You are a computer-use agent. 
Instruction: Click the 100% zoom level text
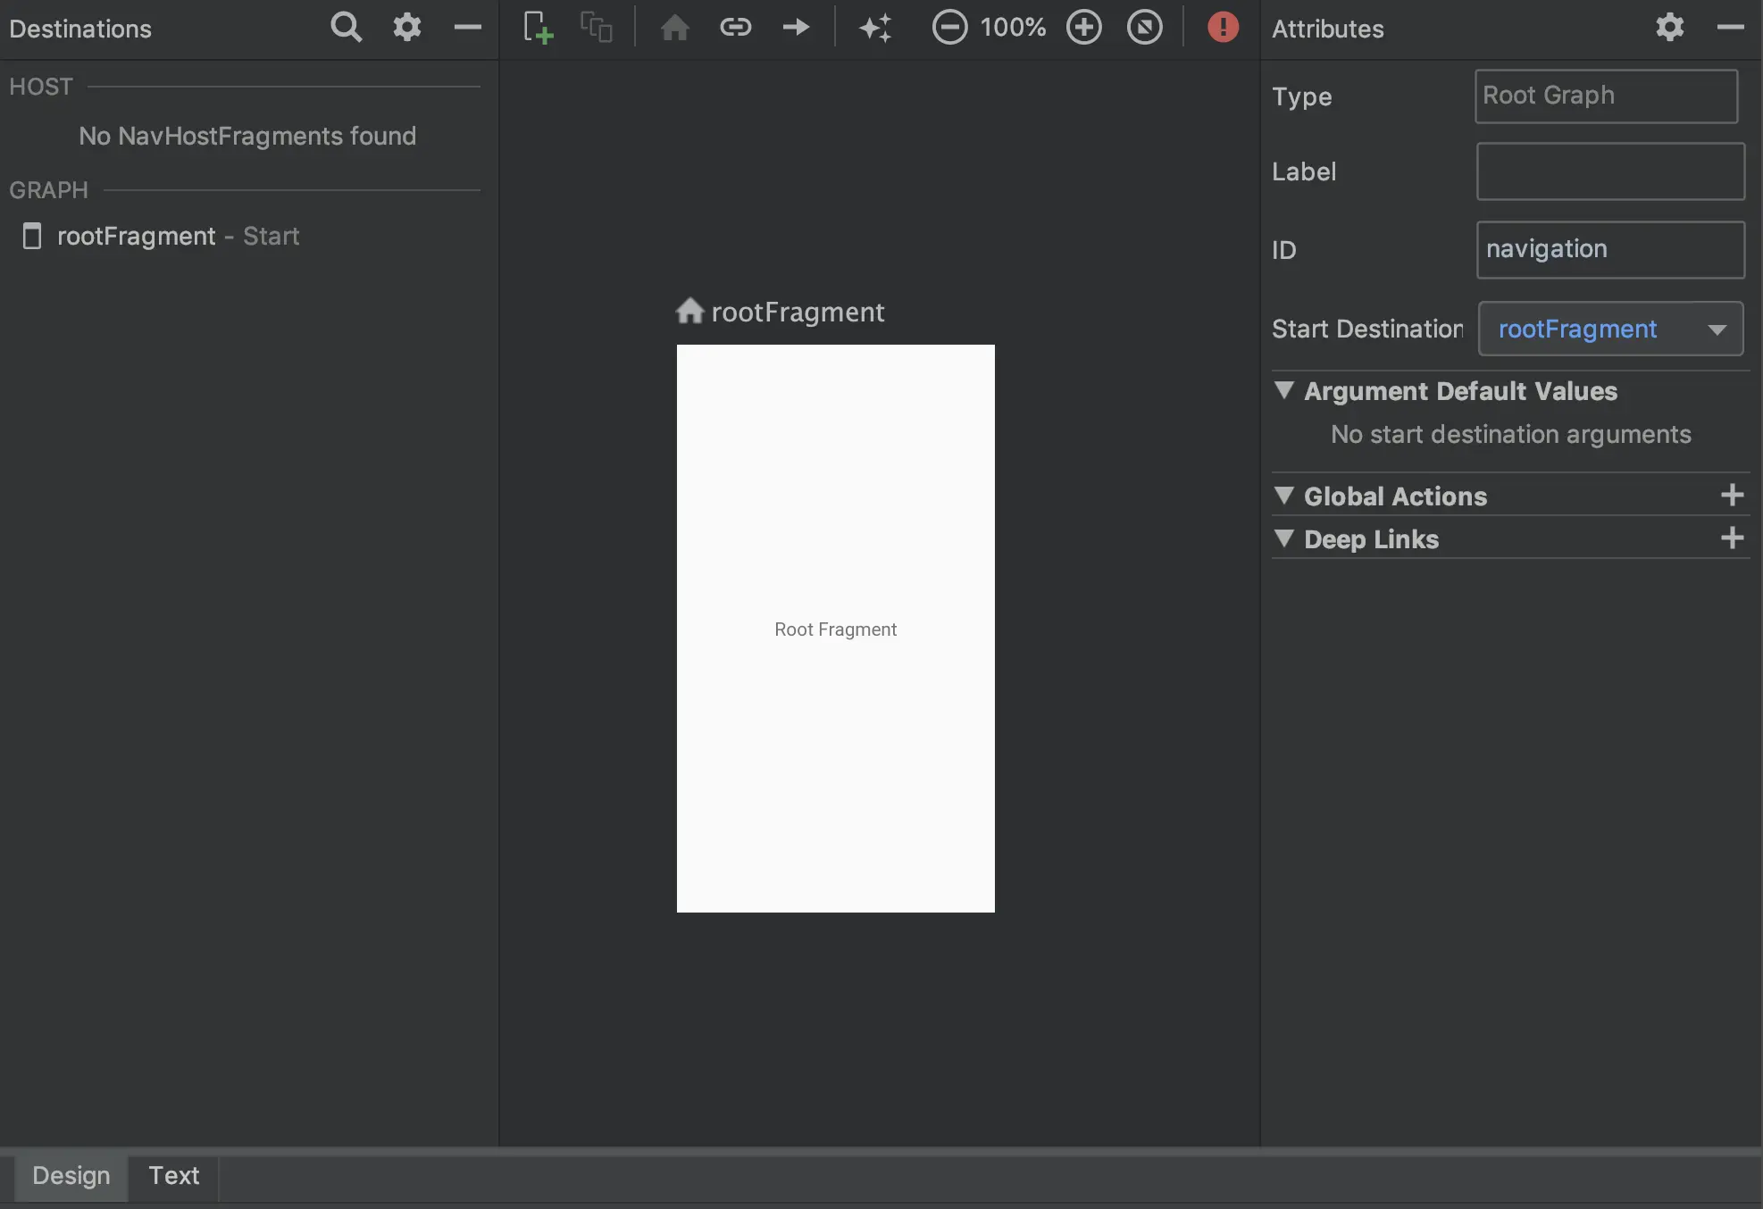pos(1013,28)
